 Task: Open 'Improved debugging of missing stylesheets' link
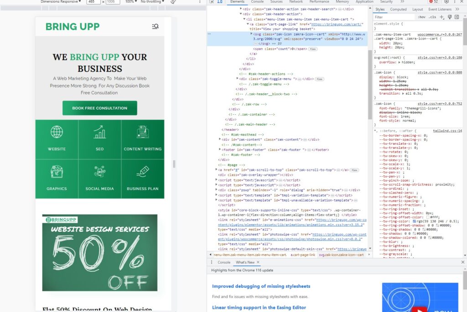tap(261, 286)
